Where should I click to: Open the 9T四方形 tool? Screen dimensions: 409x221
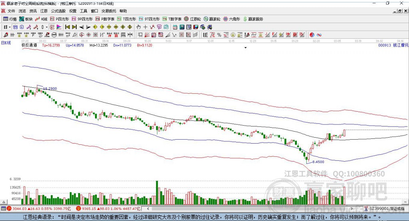pos(149,19)
